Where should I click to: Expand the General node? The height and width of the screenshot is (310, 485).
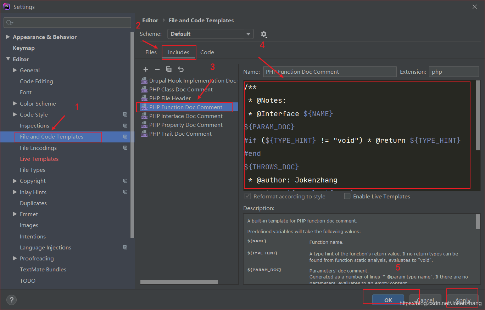point(15,70)
